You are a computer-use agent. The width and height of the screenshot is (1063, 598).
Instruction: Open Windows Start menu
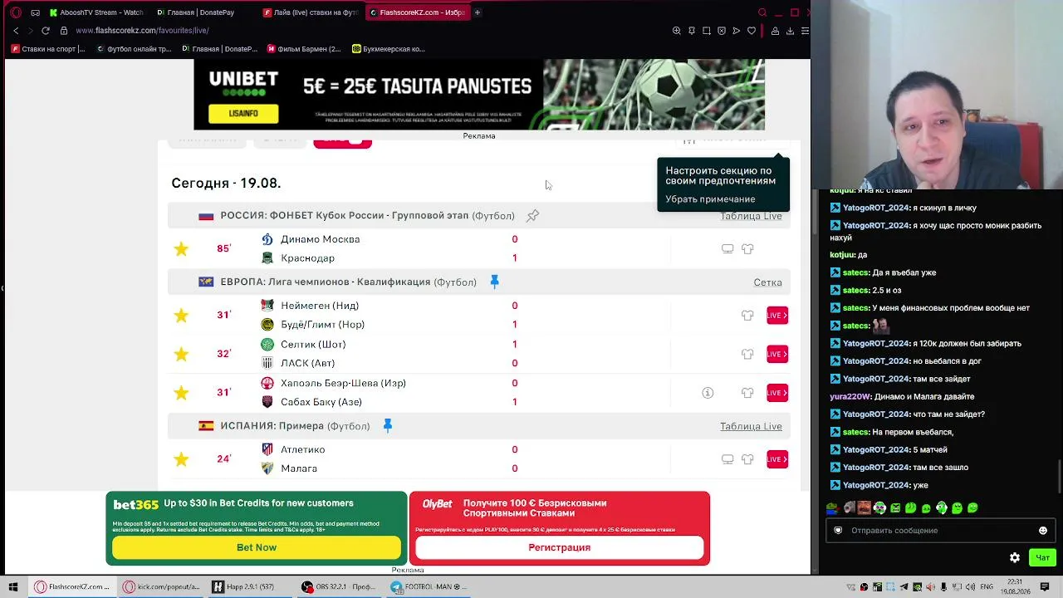[x=13, y=586]
